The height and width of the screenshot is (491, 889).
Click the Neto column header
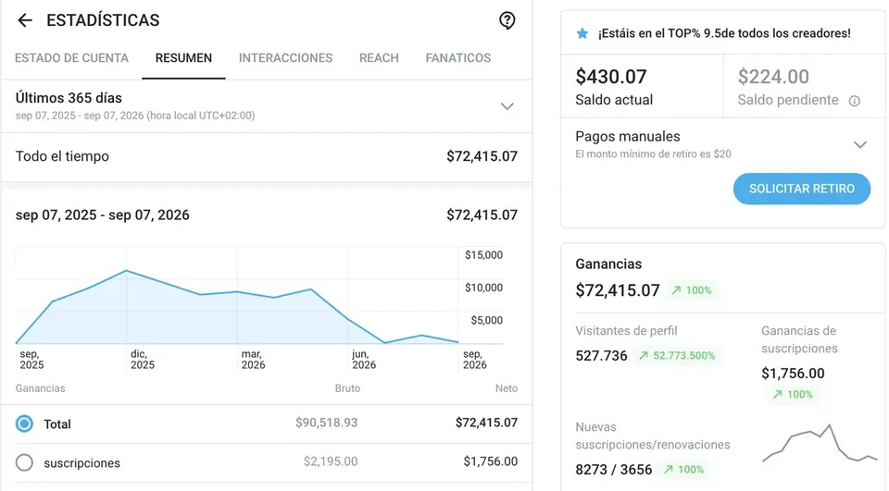click(507, 388)
